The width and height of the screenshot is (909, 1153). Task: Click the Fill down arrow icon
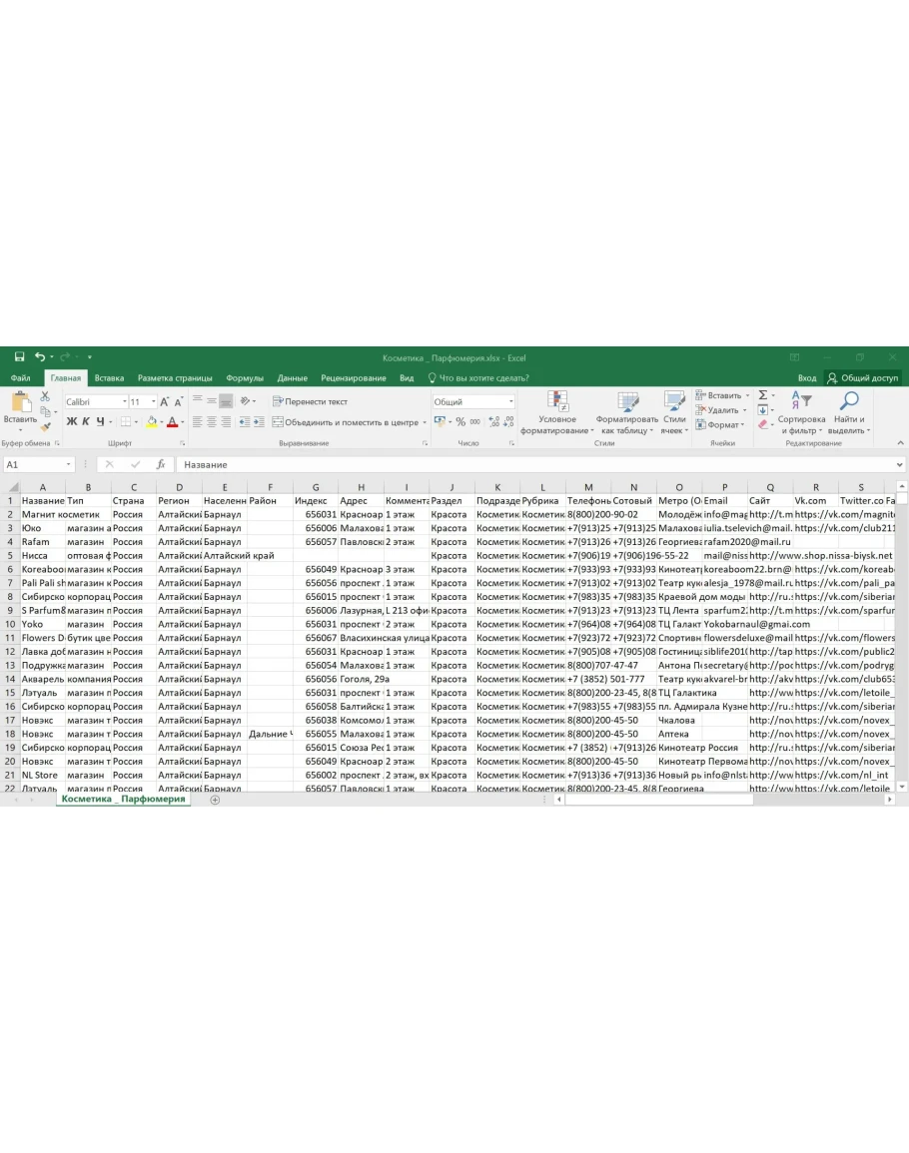pyautogui.click(x=763, y=410)
